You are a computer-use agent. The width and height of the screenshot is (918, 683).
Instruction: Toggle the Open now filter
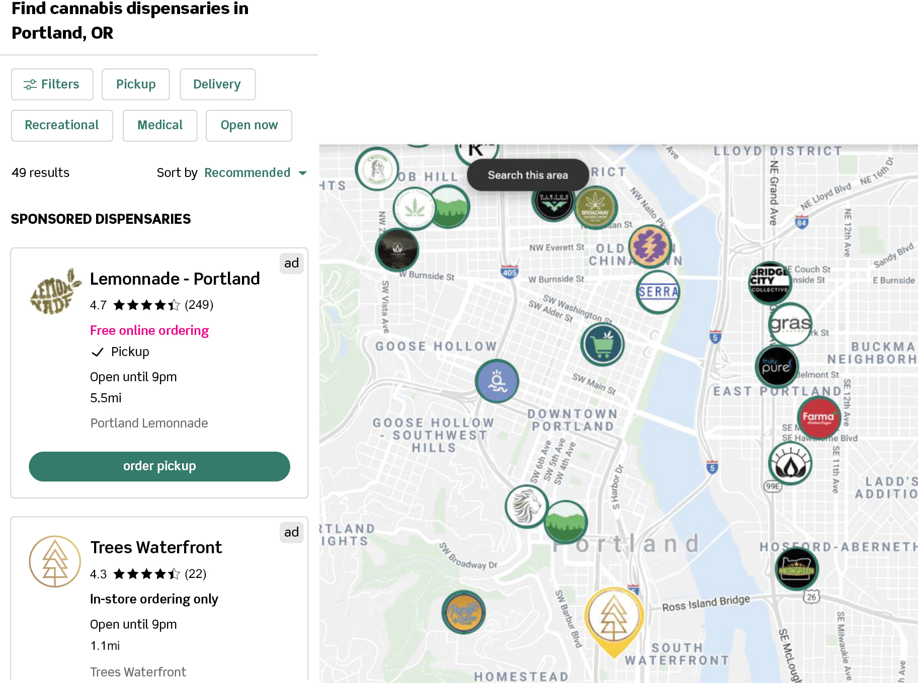[249, 125]
